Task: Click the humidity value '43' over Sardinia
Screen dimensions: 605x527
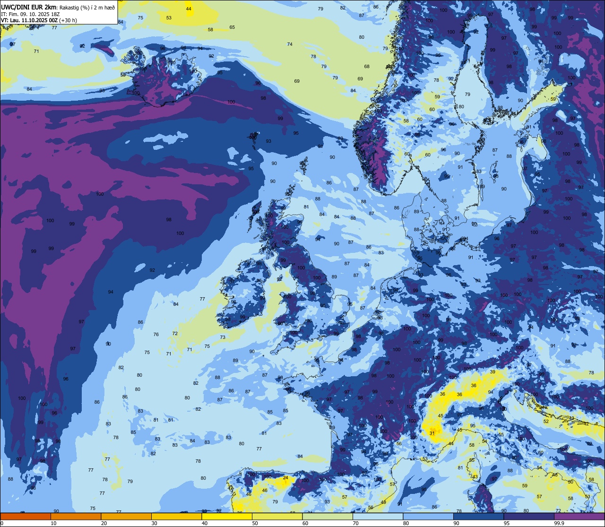Action: tap(475, 477)
